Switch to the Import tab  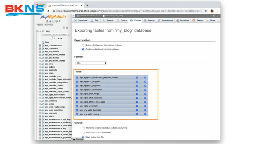pos(149,20)
